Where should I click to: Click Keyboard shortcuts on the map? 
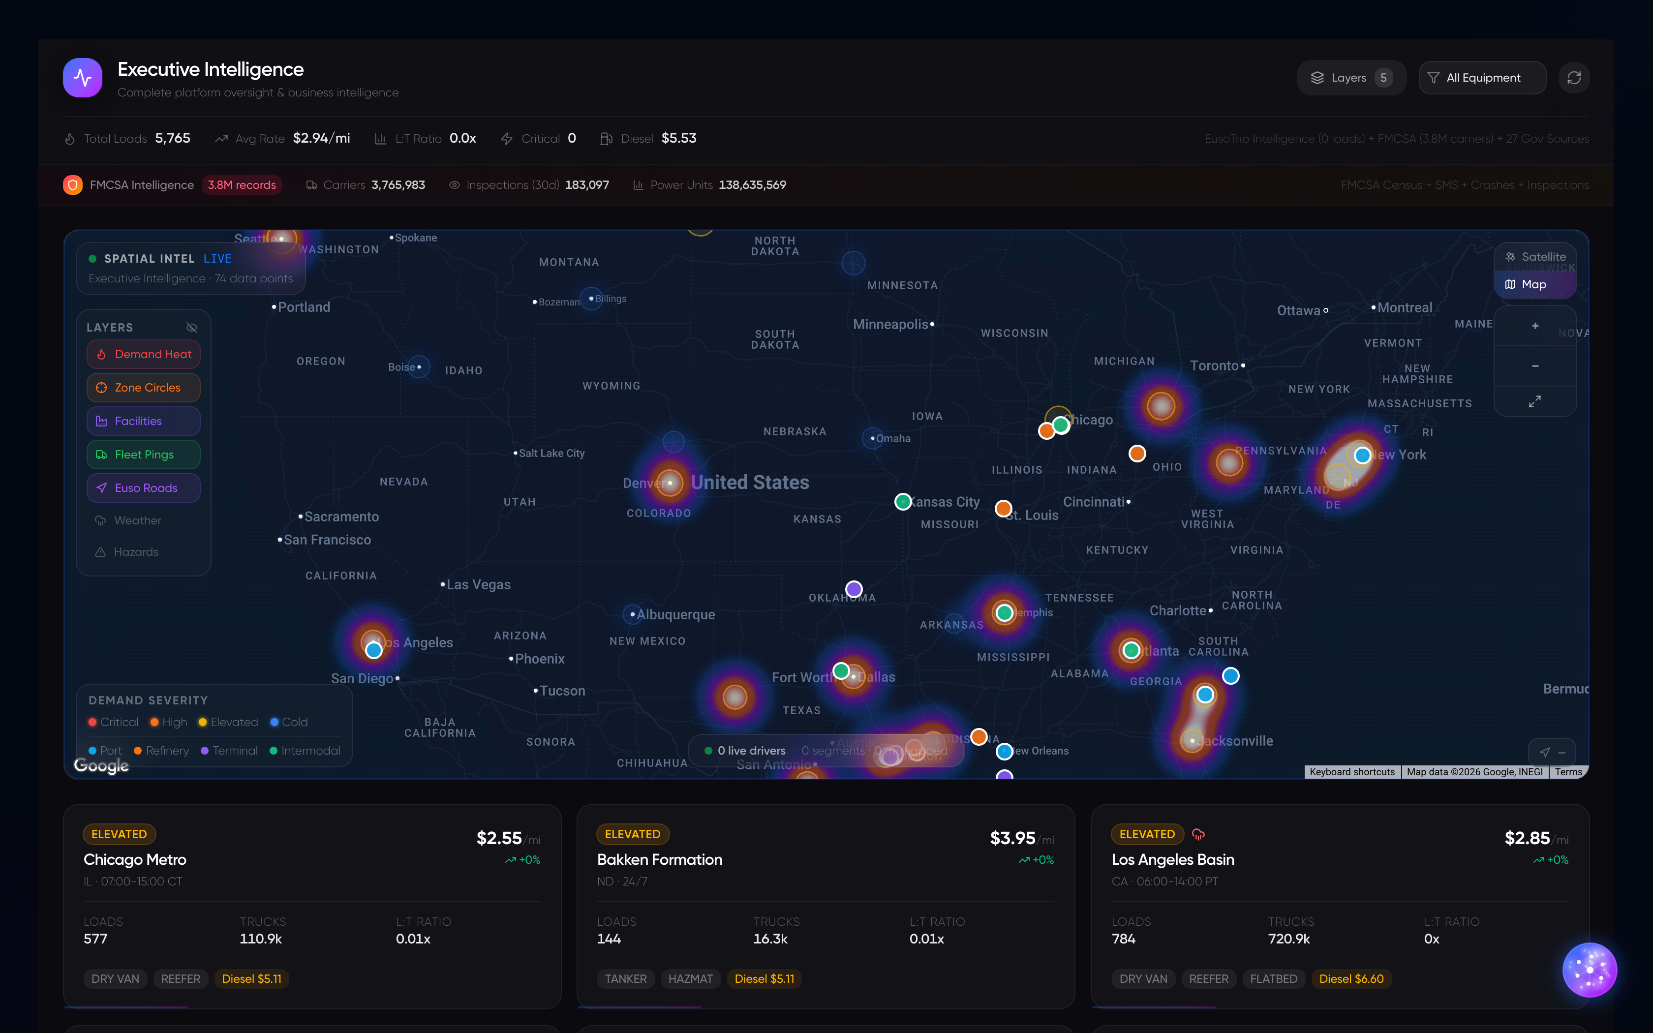pos(1352,772)
